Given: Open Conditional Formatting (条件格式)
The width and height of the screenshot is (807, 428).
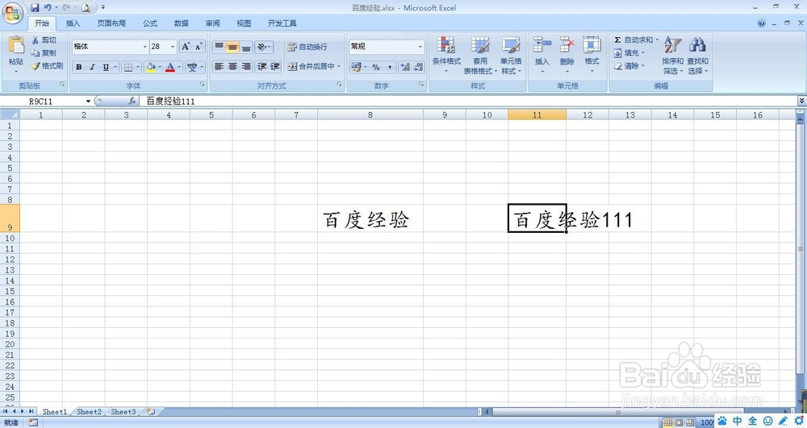Looking at the screenshot, I should tap(446, 55).
